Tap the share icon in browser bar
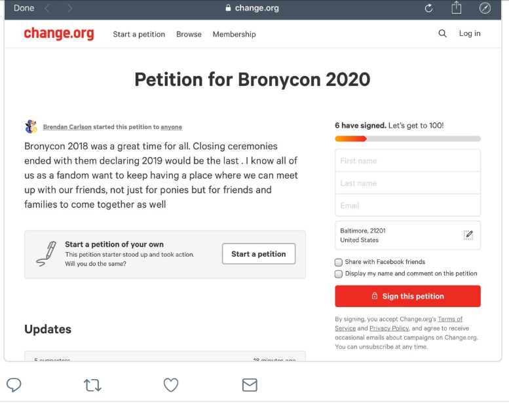 point(457,7)
